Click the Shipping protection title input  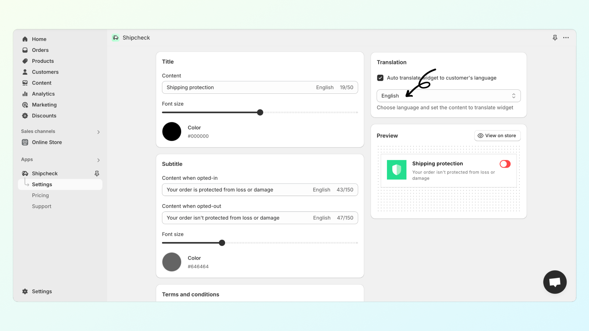coord(260,88)
